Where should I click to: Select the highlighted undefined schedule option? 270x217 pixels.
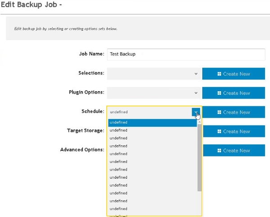pos(153,122)
